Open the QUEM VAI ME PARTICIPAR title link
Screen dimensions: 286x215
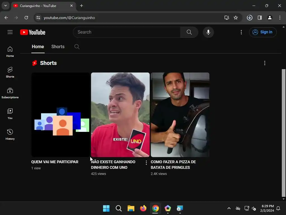[x=55, y=162]
